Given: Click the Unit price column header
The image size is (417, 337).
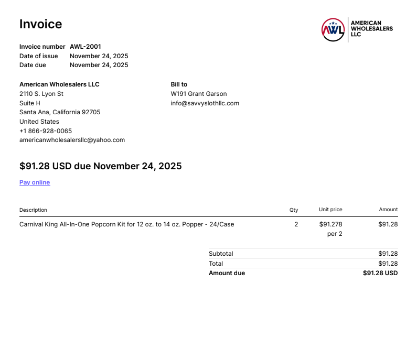Looking at the screenshot, I should [330, 210].
